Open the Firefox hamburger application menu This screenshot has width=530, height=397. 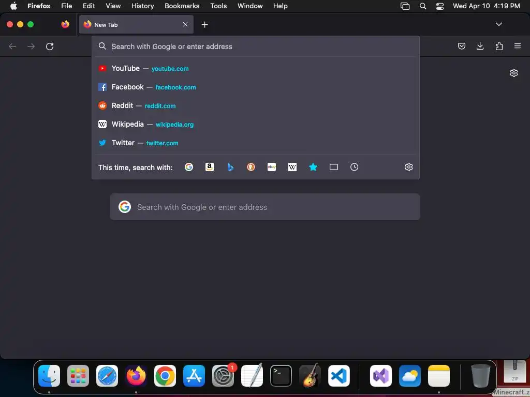(x=518, y=46)
